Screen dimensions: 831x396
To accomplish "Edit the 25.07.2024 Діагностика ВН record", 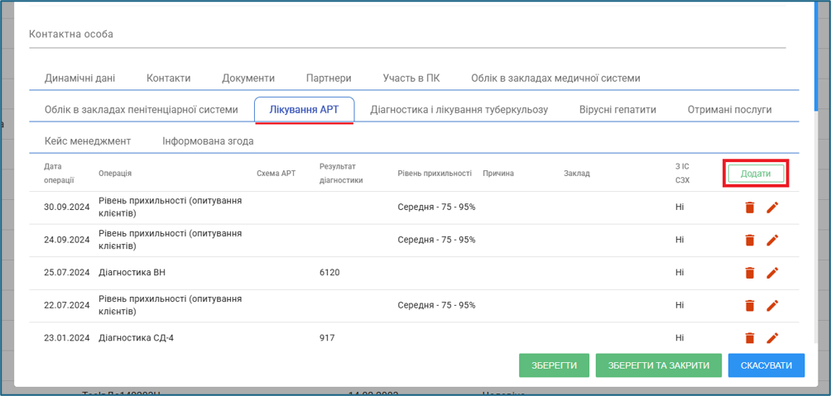I will (x=773, y=273).
